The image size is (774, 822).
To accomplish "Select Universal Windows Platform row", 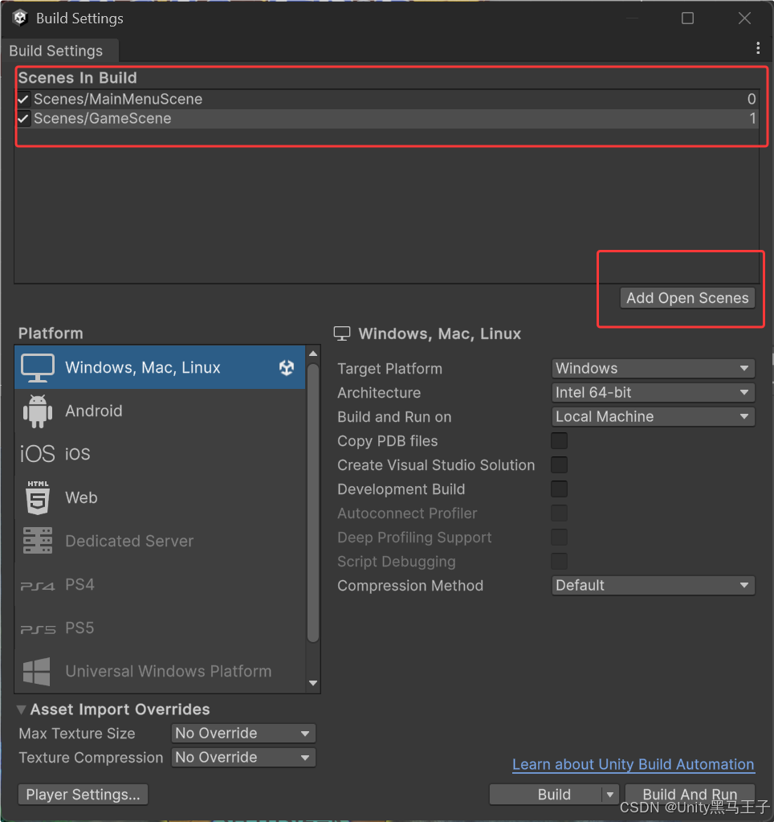I will (160, 672).
